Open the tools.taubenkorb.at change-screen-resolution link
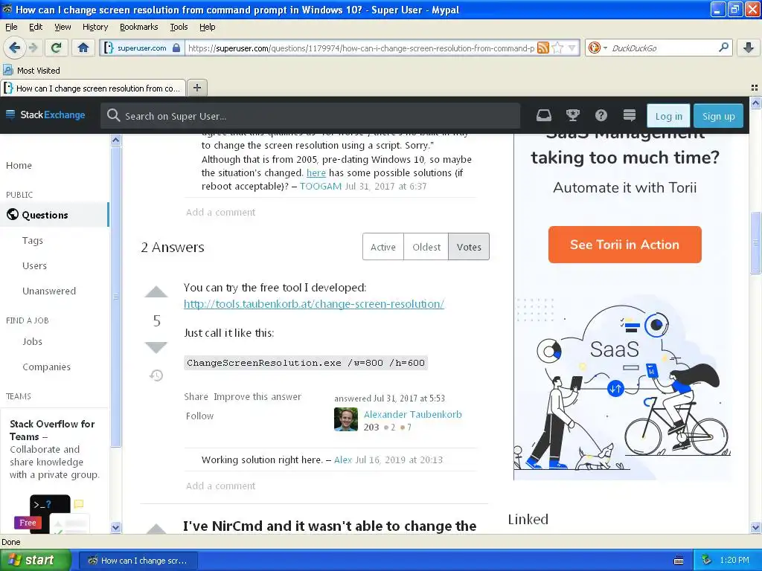 (314, 304)
